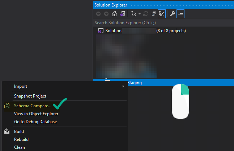Screen dimensions: 234x151
Task: Click the Schema Compare magnifier icon
Action: pyautogui.click(x=7, y=106)
